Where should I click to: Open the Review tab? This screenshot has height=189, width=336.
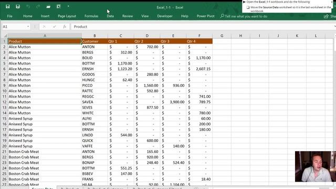click(128, 16)
